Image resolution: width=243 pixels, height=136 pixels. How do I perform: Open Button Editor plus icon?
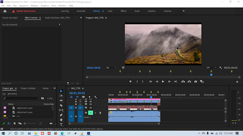point(237,82)
